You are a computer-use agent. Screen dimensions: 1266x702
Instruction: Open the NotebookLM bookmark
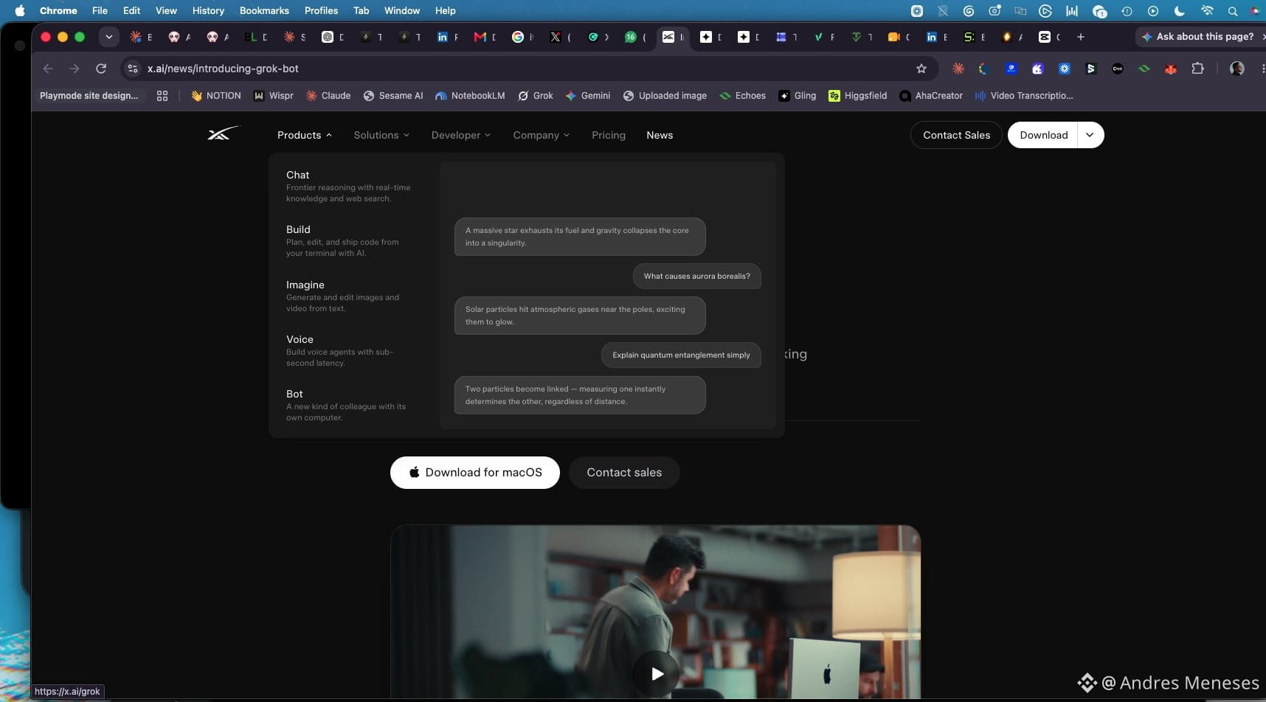(x=470, y=96)
